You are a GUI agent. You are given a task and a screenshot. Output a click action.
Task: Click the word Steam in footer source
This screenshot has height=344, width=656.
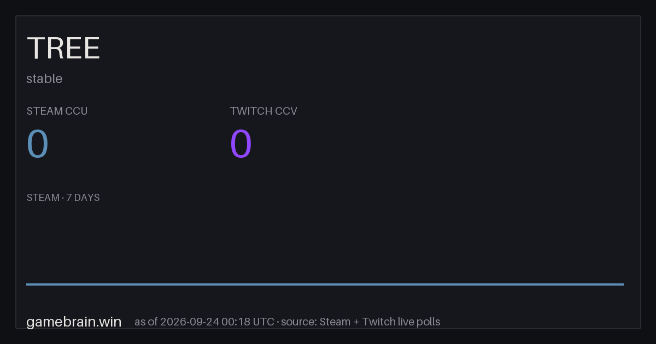click(x=335, y=322)
